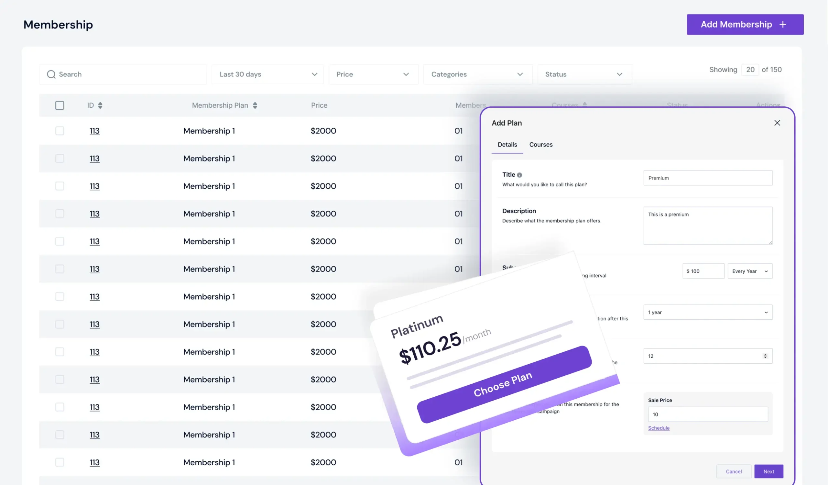Viewport: 828px width, 485px height.
Task: Open the Last 30 days dropdown
Action: click(x=267, y=74)
